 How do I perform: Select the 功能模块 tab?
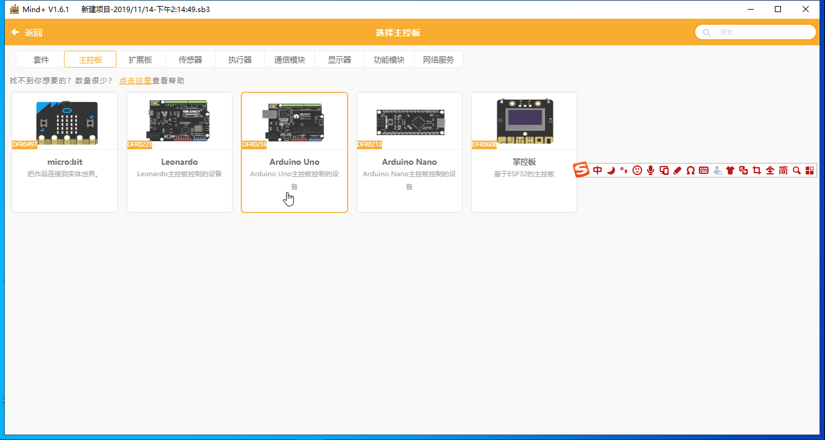tap(389, 60)
